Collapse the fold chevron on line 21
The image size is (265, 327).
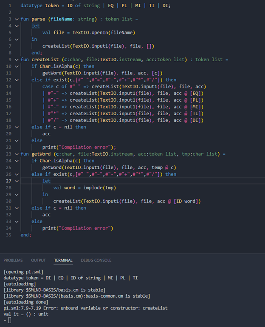[17, 141]
